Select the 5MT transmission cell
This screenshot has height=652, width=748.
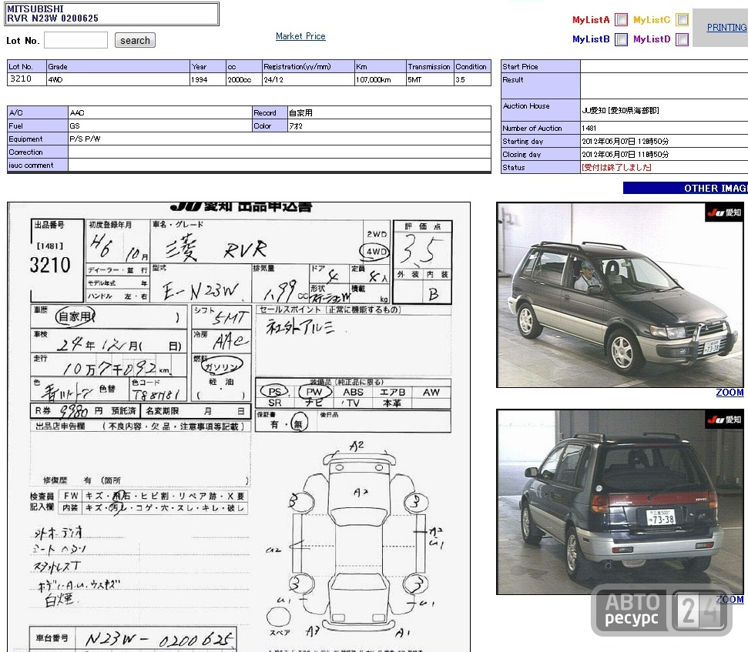coord(430,79)
